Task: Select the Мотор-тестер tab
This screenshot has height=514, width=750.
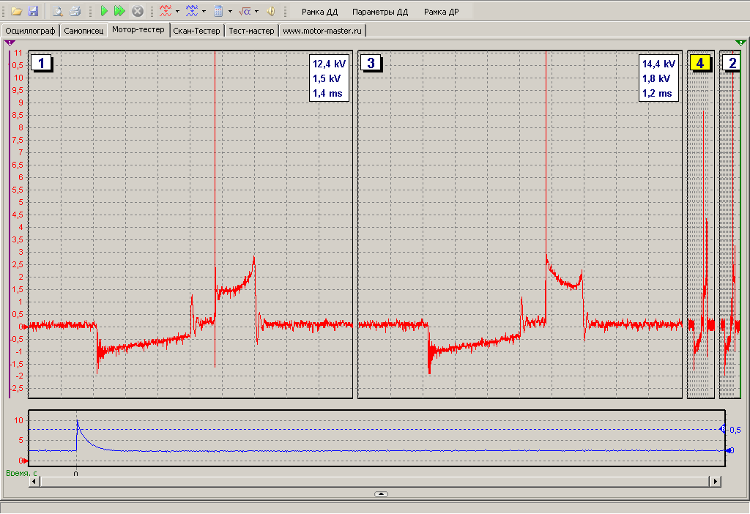Action: click(x=138, y=29)
